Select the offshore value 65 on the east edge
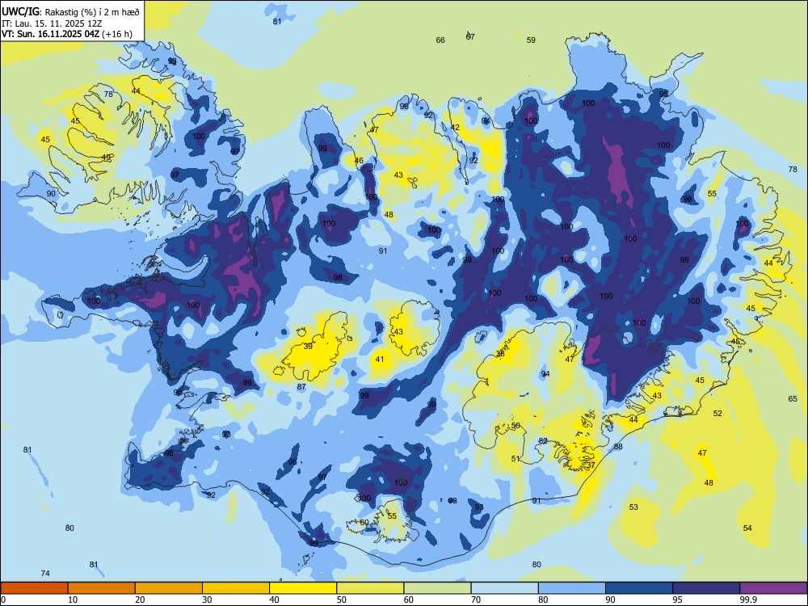This screenshot has height=606, width=808. (x=793, y=398)
